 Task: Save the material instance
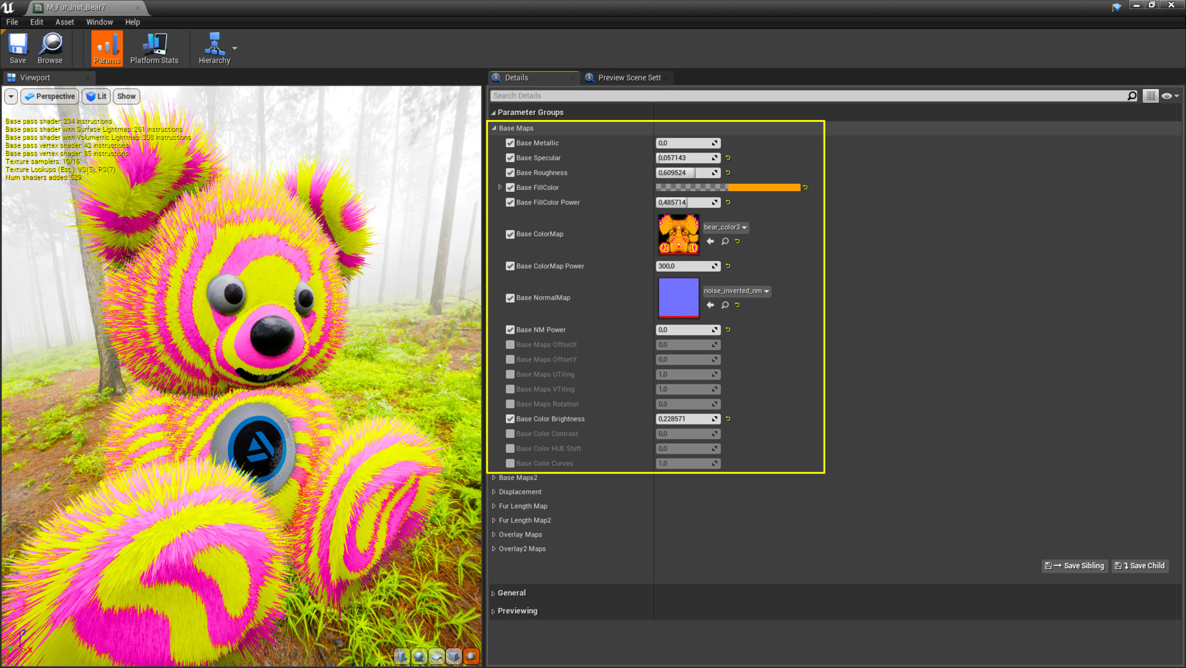(18, 49)
